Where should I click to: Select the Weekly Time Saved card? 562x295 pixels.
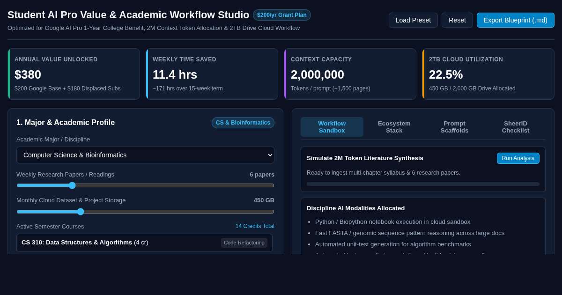pos(212,74)
